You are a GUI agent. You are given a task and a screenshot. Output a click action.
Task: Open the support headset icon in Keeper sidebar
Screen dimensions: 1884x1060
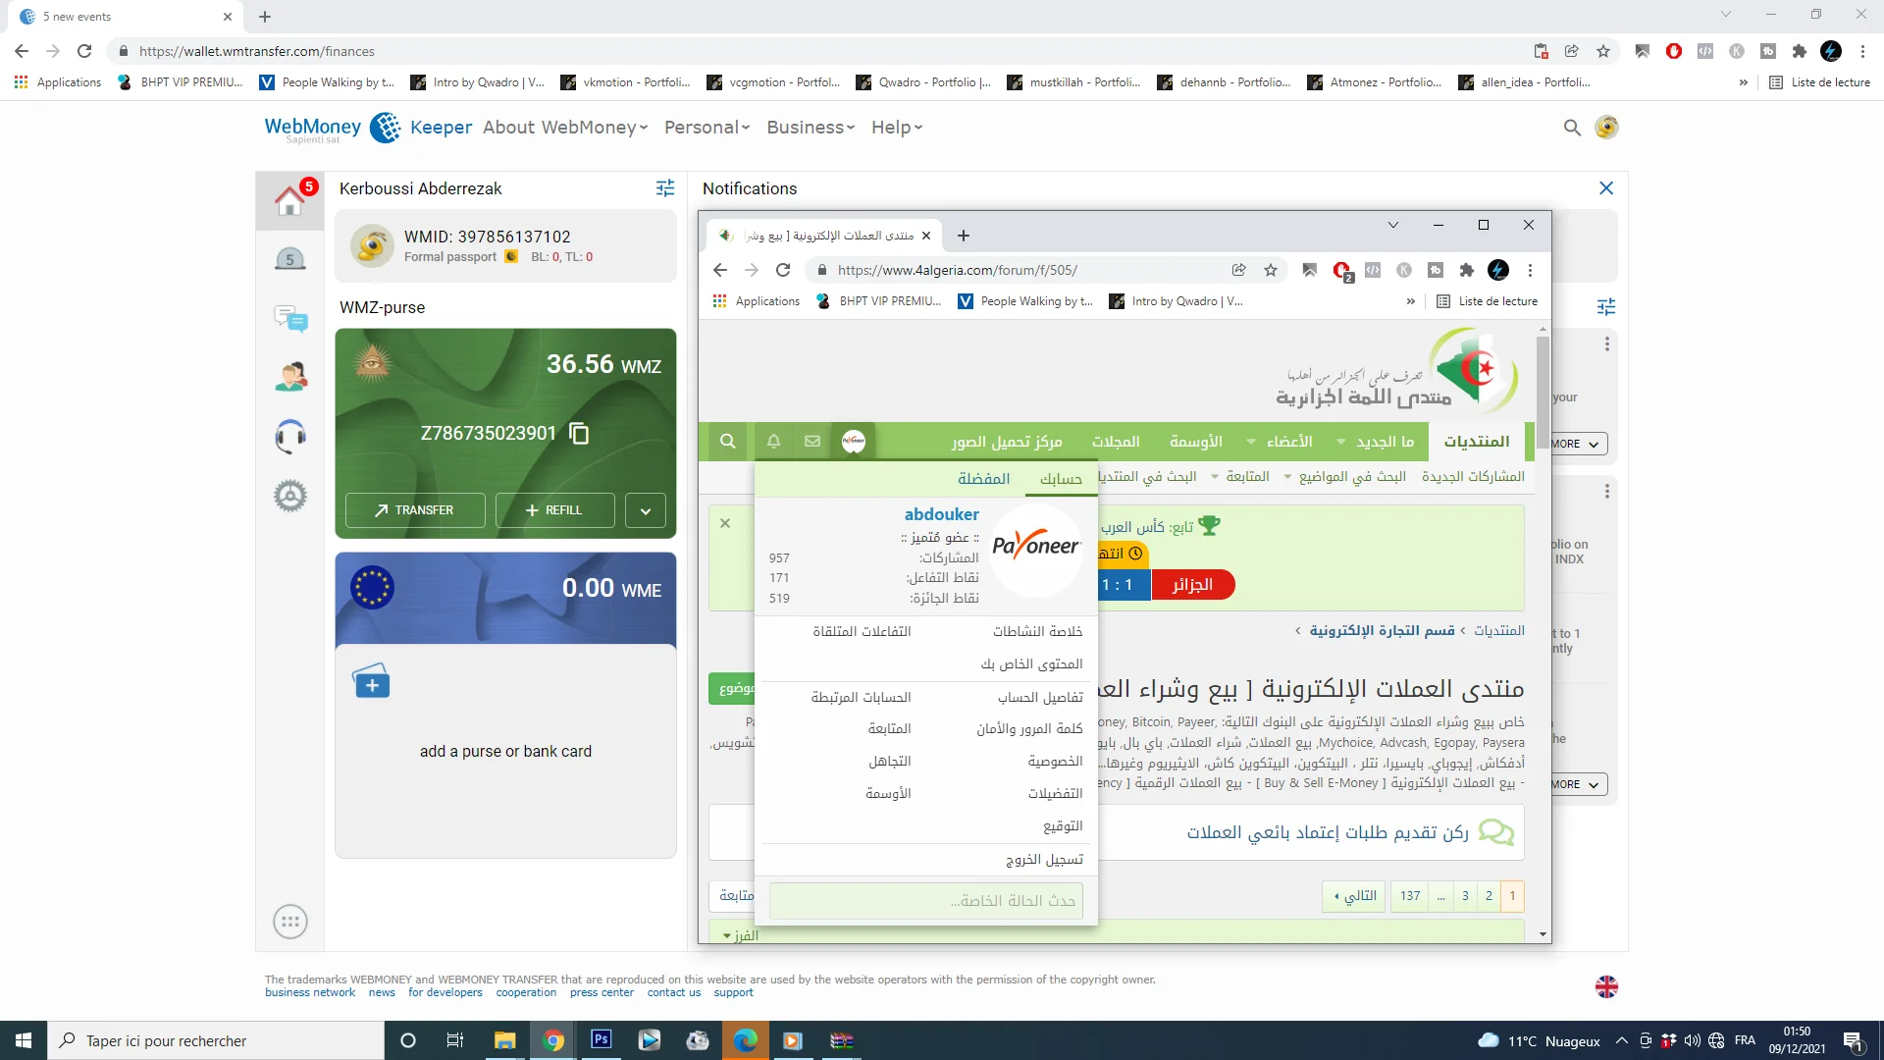[x=290, y=436]
